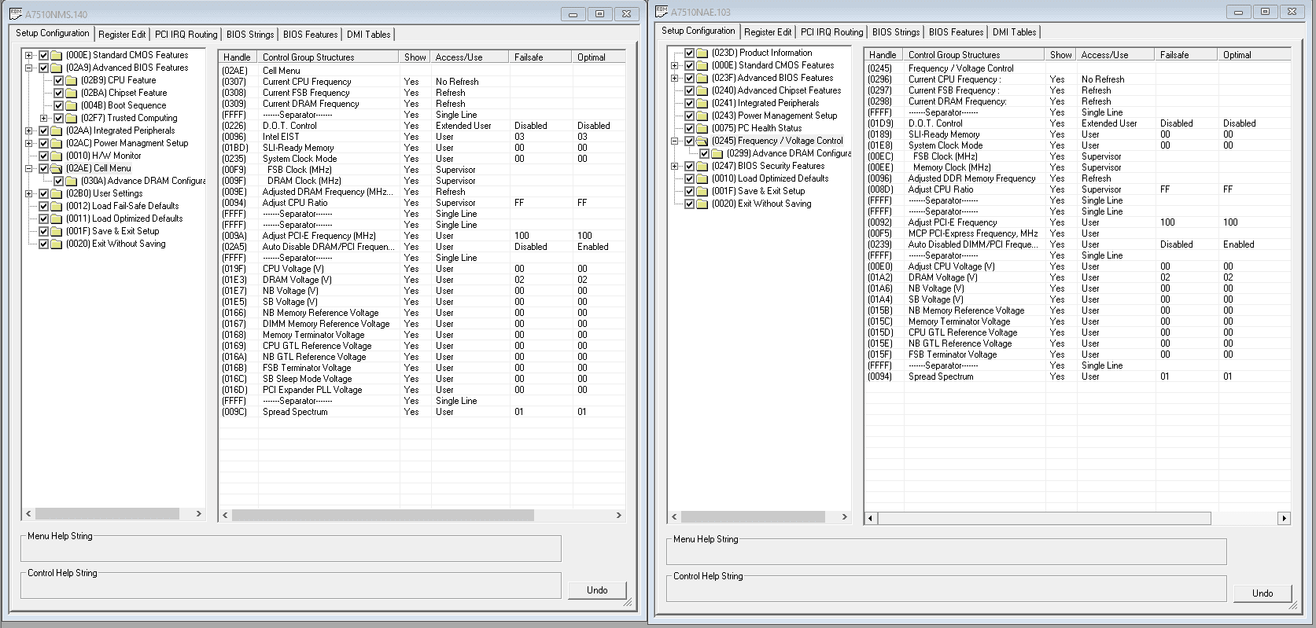Click folder icon of (02F7) Trusted Computing

click(x=72, y=118)
